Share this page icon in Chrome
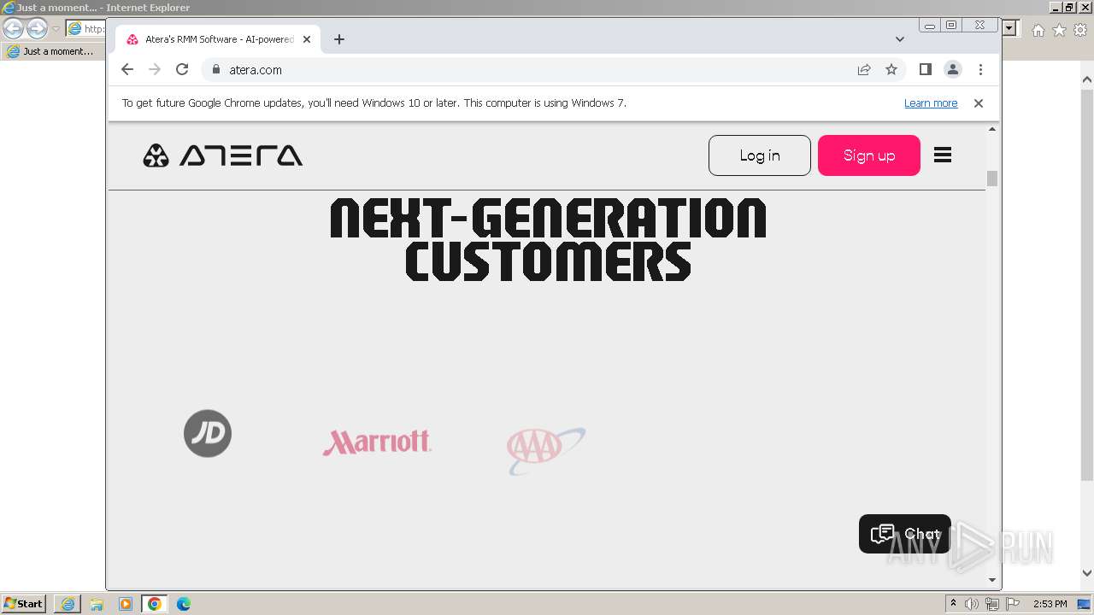Image resolution: width=1094 pixels, height=615 pixels. point(864,70)
